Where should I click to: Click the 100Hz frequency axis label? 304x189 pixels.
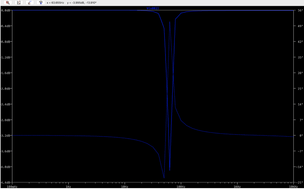[181, 187]
